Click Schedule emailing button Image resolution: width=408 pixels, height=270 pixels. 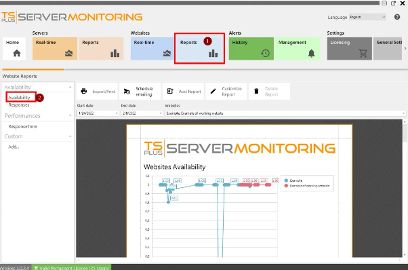click(x=140, y=92)
